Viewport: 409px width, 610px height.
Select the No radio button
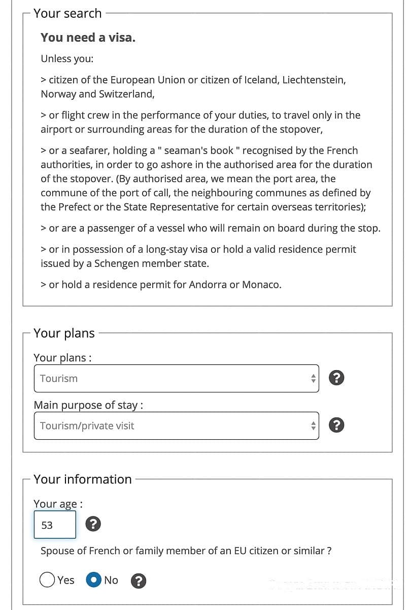tap(94, 580)
